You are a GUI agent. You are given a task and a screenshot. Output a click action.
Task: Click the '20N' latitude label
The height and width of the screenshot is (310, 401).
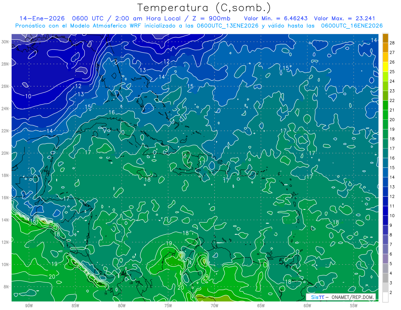pyautogui.click(x=5, y=153)
